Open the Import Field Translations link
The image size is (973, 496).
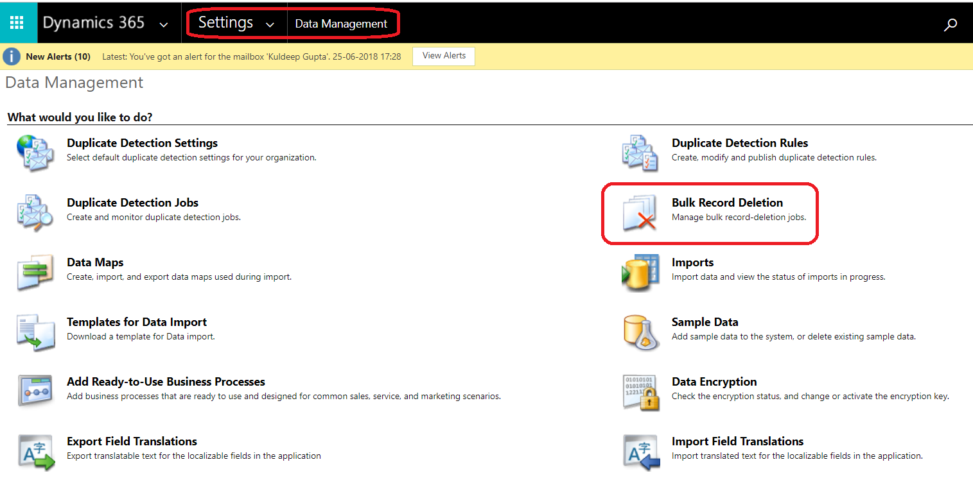(738, 441)
